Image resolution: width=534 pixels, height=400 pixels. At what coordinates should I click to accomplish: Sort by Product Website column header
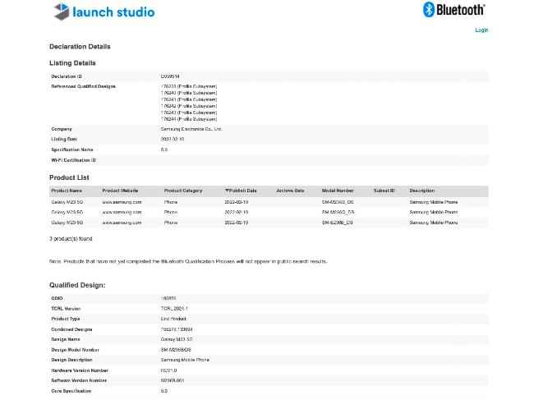(120, 191)
